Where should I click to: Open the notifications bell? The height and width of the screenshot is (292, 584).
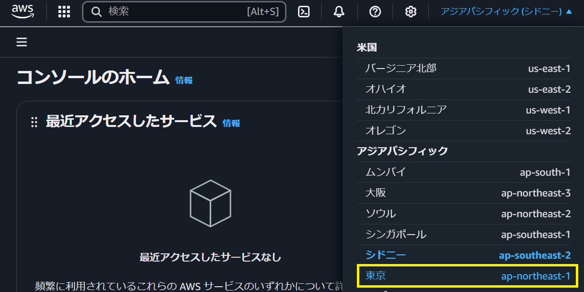pos(339,12)
